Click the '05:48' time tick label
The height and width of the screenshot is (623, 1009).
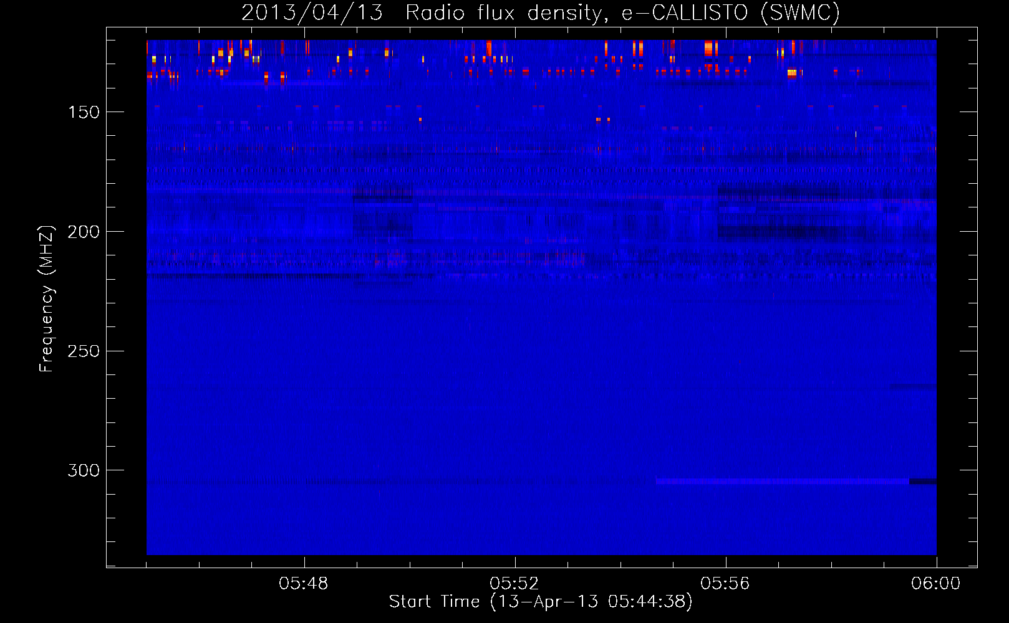point(304,584)
